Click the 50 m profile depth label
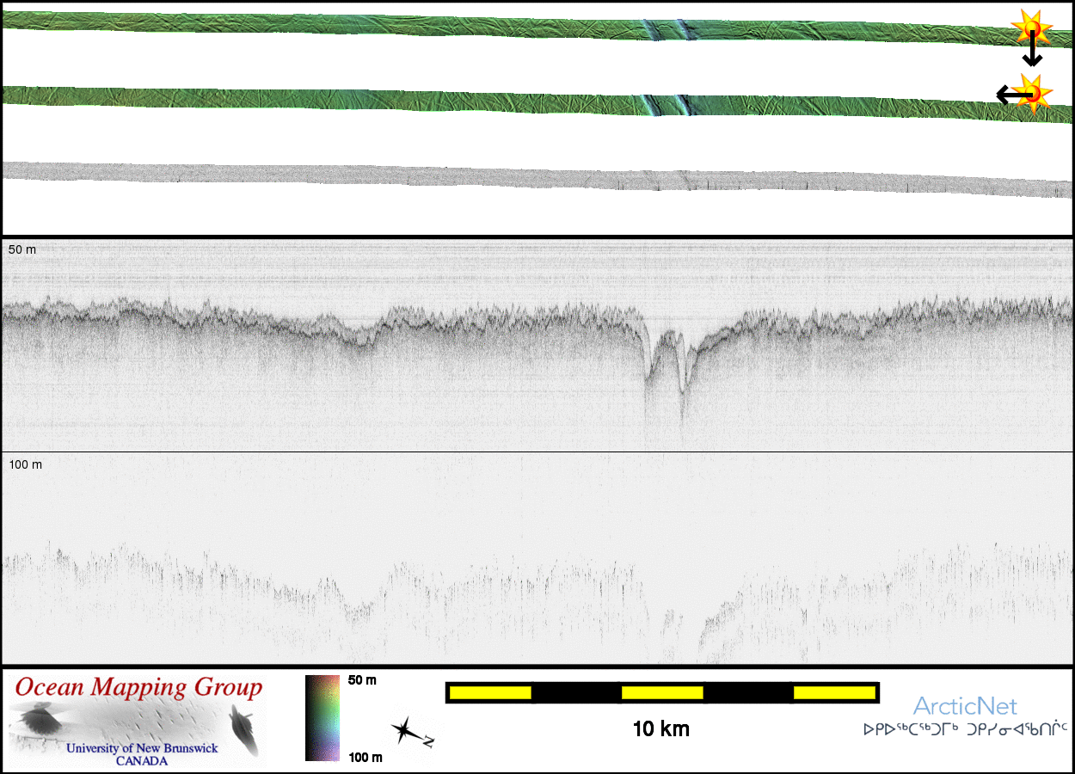1075x774 pixels. click(22, 249)
